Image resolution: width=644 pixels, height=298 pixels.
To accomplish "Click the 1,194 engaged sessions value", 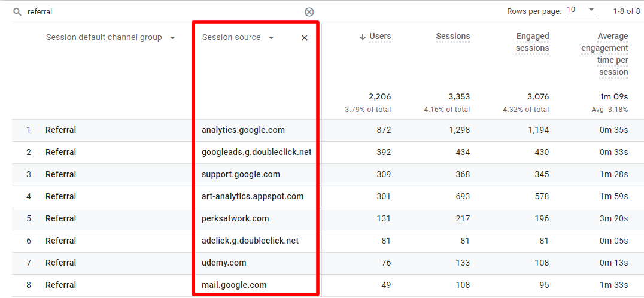I will 539,130.
